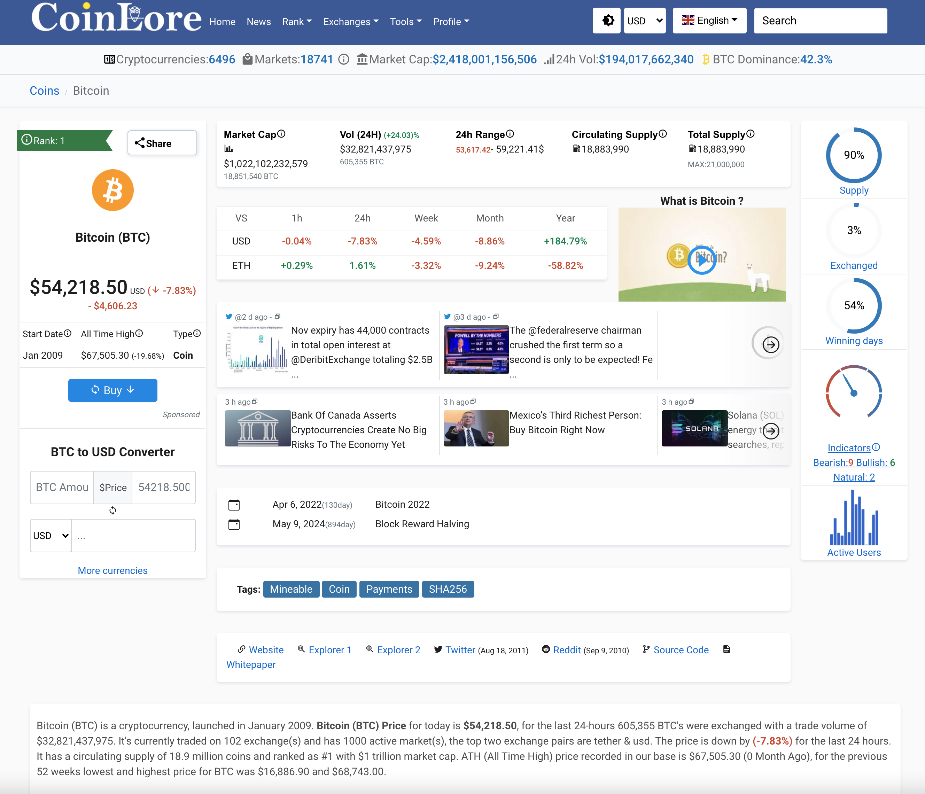Open the English language dropdown
Screen dimensions: 925x794
click(709, 20)
